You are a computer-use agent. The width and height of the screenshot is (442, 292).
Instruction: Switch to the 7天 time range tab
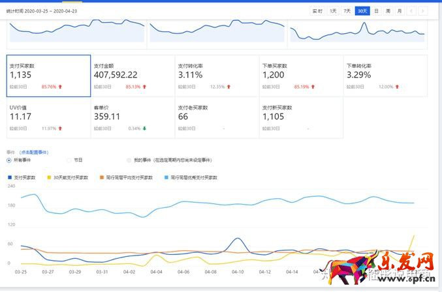tap(348, 10)
